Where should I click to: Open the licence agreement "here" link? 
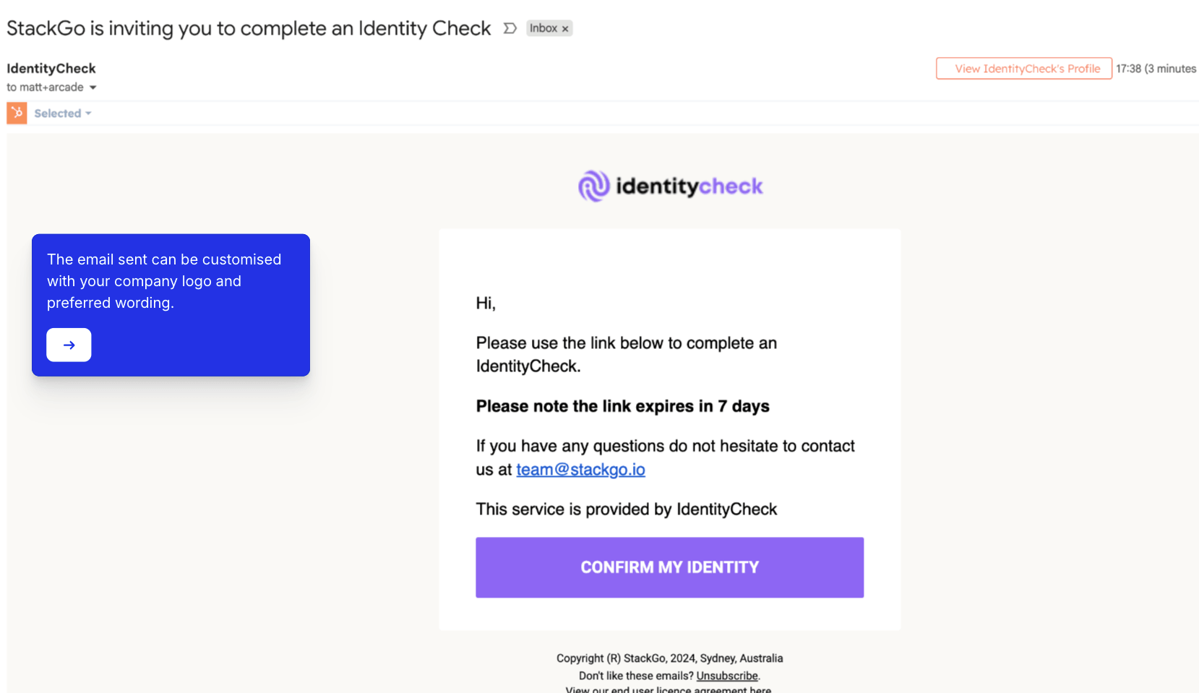click(760, 689)
